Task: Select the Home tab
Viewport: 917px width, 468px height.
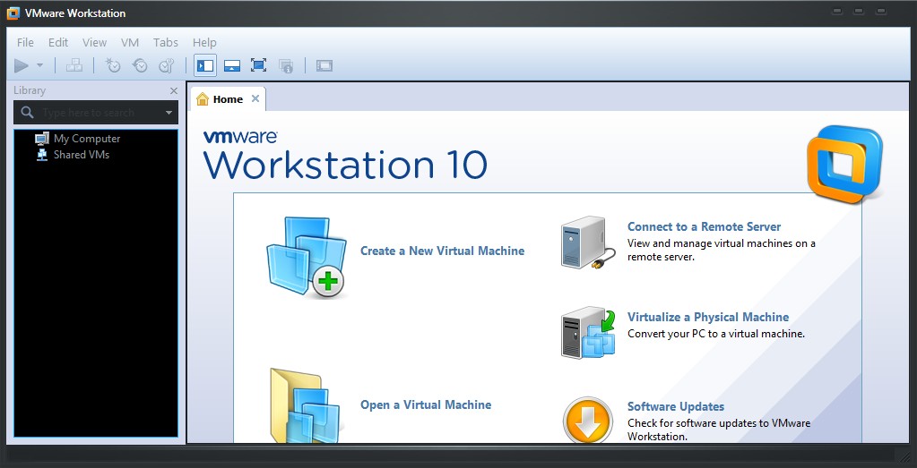Action: pos(228,99)
